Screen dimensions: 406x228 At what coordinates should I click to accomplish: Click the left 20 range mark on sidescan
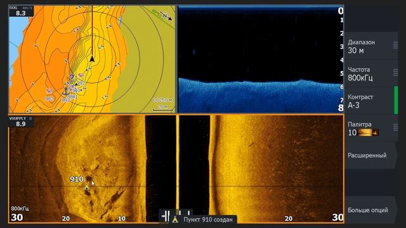click(x=66, y=218)
